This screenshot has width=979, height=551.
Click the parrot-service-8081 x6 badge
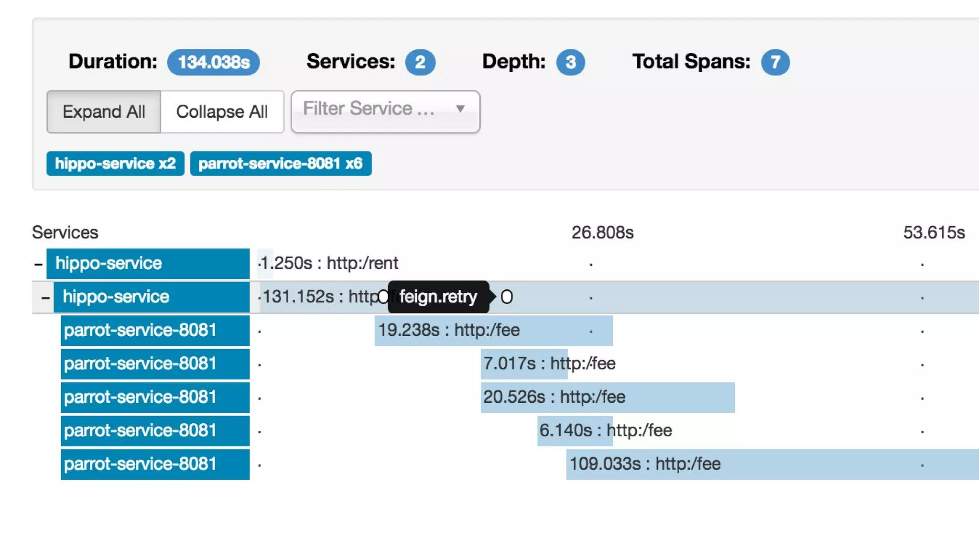[x=281, y=164]
